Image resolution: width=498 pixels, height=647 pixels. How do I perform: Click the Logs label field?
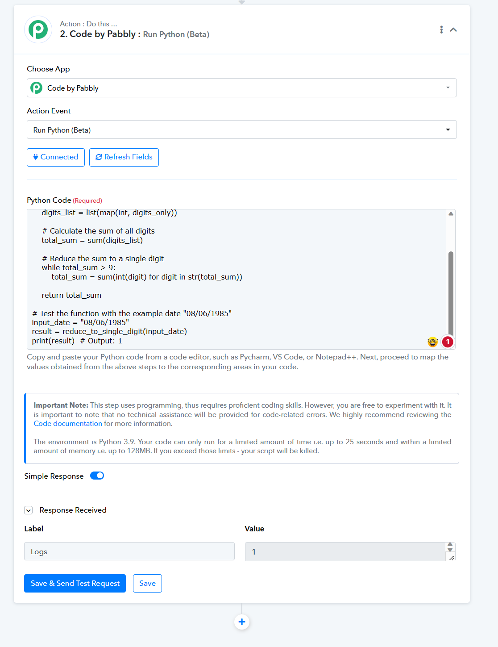(x=129, y=551)
